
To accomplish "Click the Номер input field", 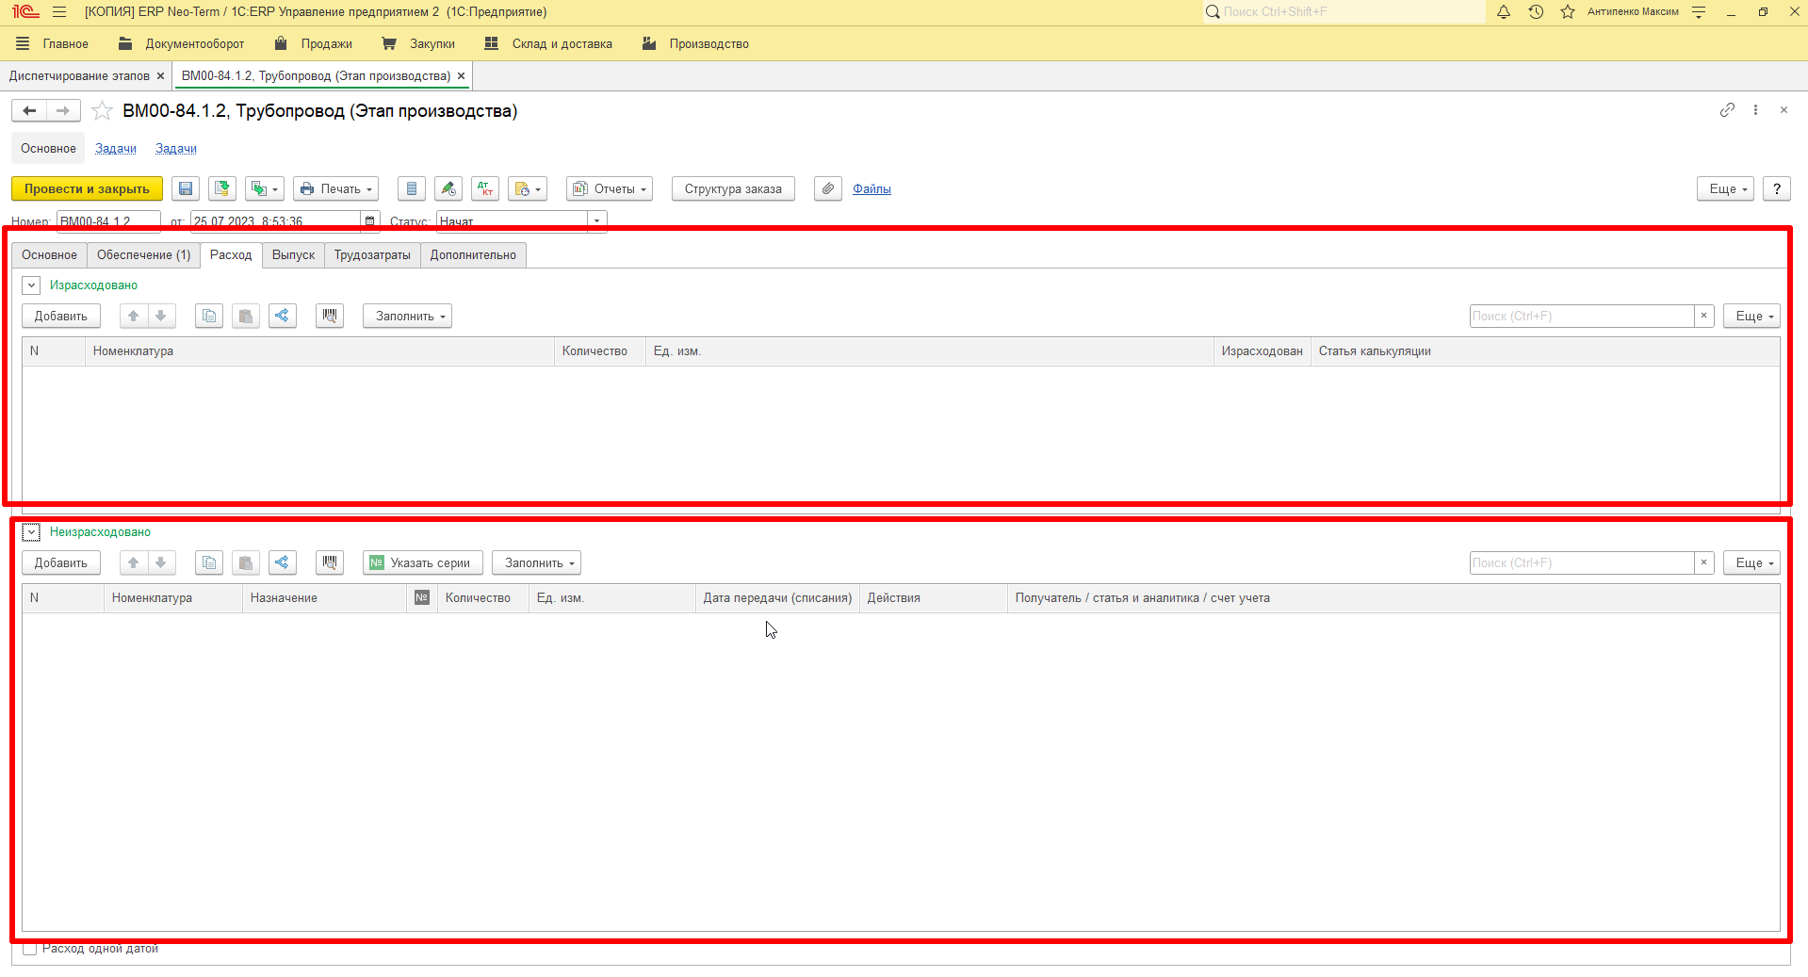I will [x=108, y=221].
